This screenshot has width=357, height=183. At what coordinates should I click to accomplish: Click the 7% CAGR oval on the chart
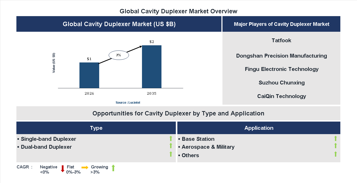119,55
